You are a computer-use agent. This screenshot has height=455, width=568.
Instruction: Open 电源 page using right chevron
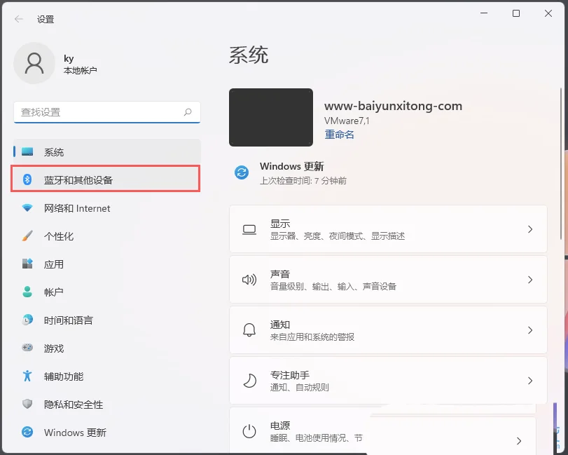coord(519,441)
